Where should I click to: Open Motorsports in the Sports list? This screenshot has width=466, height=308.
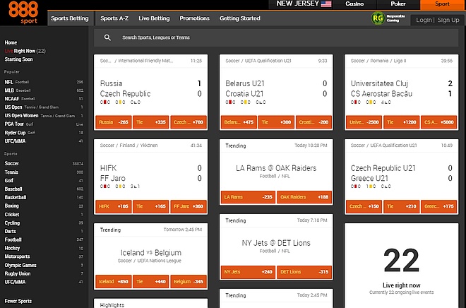click(x=44, y=256)
